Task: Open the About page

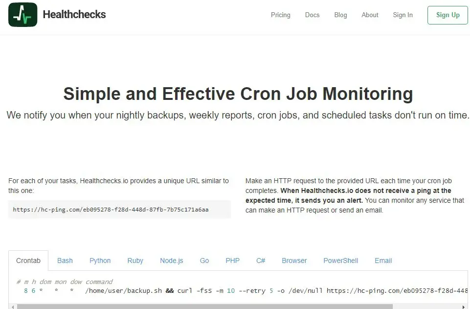Action: tap(370, 15)
